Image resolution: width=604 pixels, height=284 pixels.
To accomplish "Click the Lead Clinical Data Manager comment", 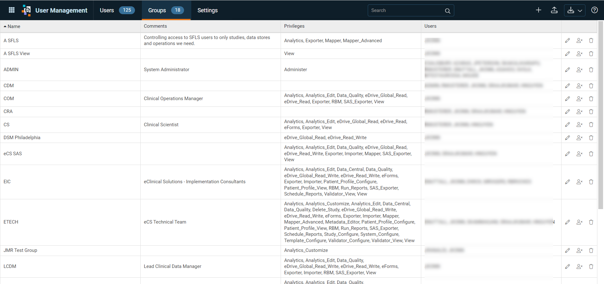I will (172, 266).
